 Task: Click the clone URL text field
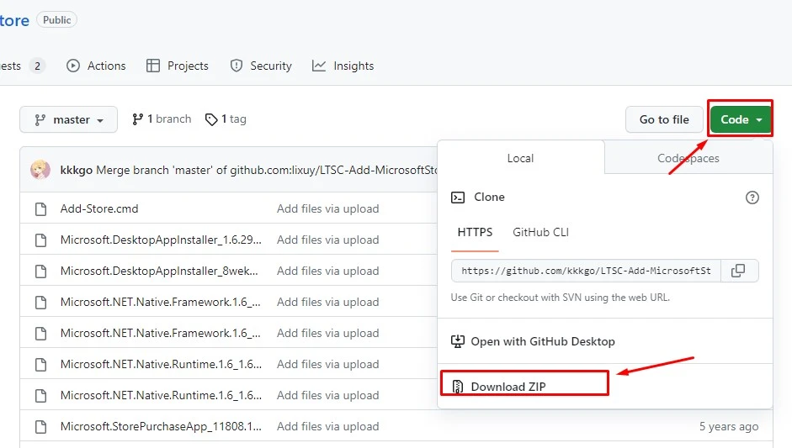click(586, 271)
